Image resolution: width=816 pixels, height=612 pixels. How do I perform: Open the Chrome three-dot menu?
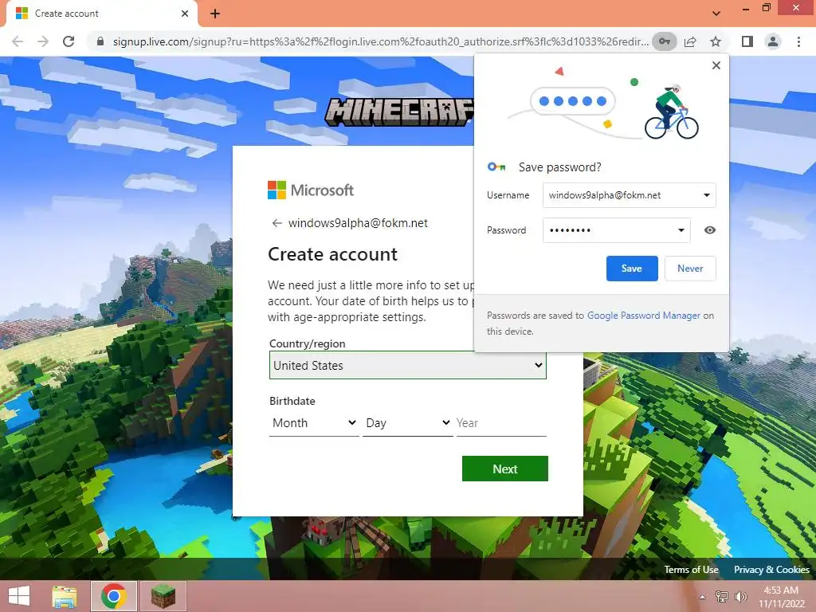tap(798, 41)
